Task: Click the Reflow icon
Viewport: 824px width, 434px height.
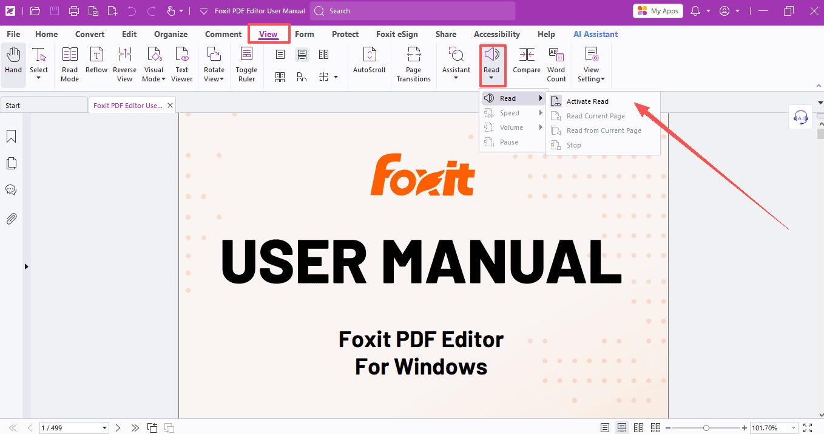Action: (96, 55)
